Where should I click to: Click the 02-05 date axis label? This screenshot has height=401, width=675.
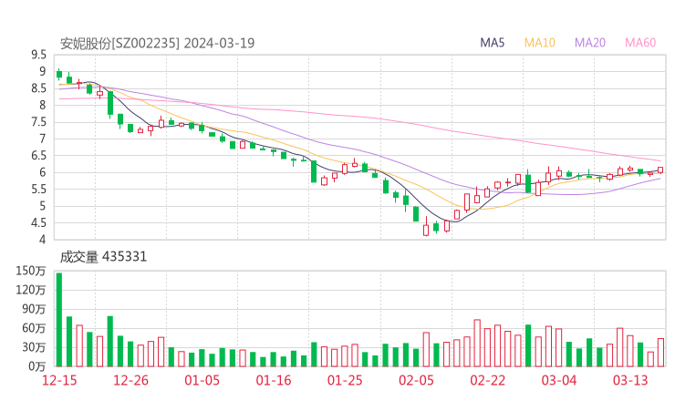416,380
